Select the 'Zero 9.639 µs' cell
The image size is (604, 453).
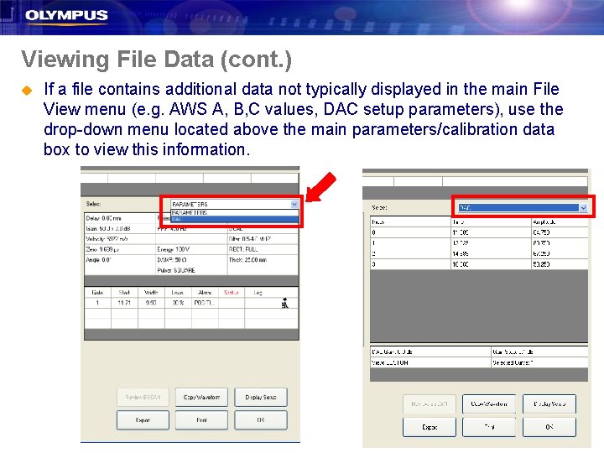tap(120, 249)
